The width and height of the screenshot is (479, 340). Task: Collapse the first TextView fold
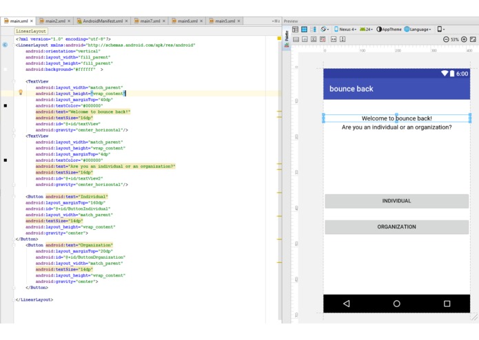[14, 81]
